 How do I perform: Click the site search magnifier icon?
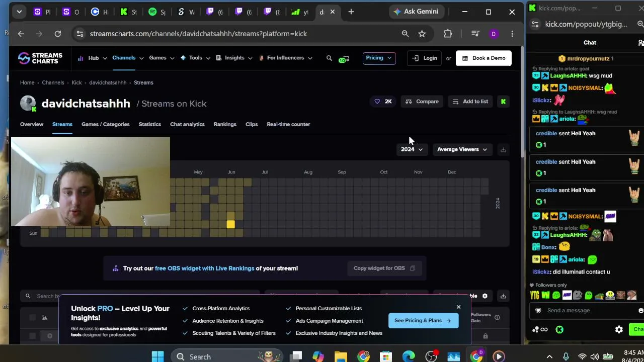tap(329, 58)
